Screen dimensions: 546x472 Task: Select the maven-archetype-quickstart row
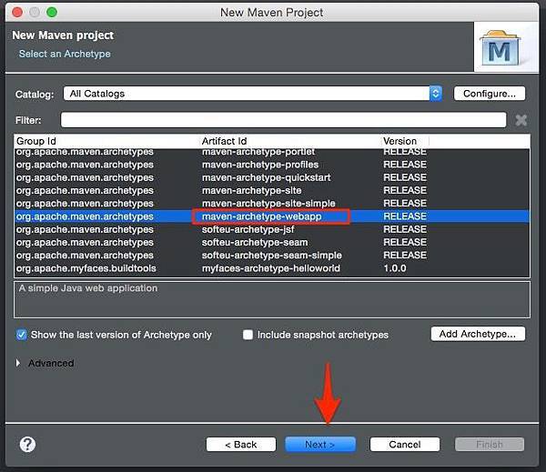tap(272, 177)
